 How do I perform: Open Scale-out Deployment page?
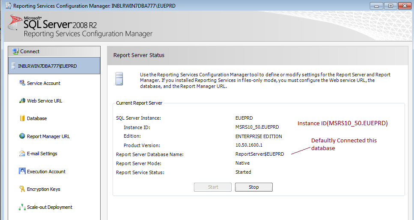[x=49, y=207]
